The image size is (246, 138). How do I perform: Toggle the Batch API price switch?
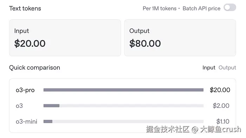[230, 7]
